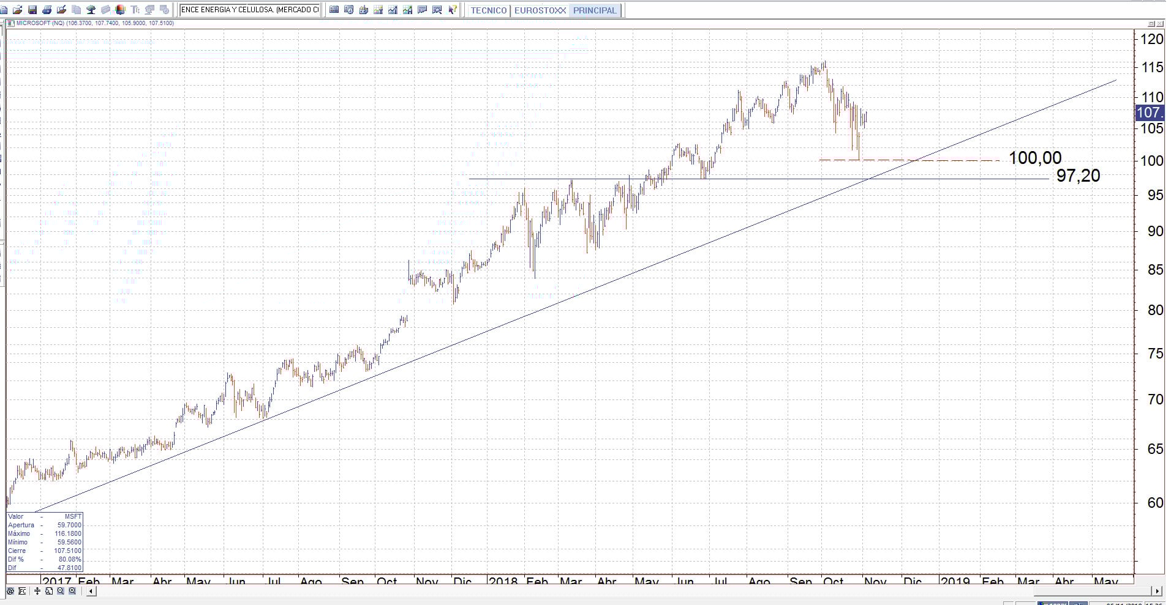1171x605 pixels.
Task: Zoom in the chart with plus magnifier
Action: 72,591
